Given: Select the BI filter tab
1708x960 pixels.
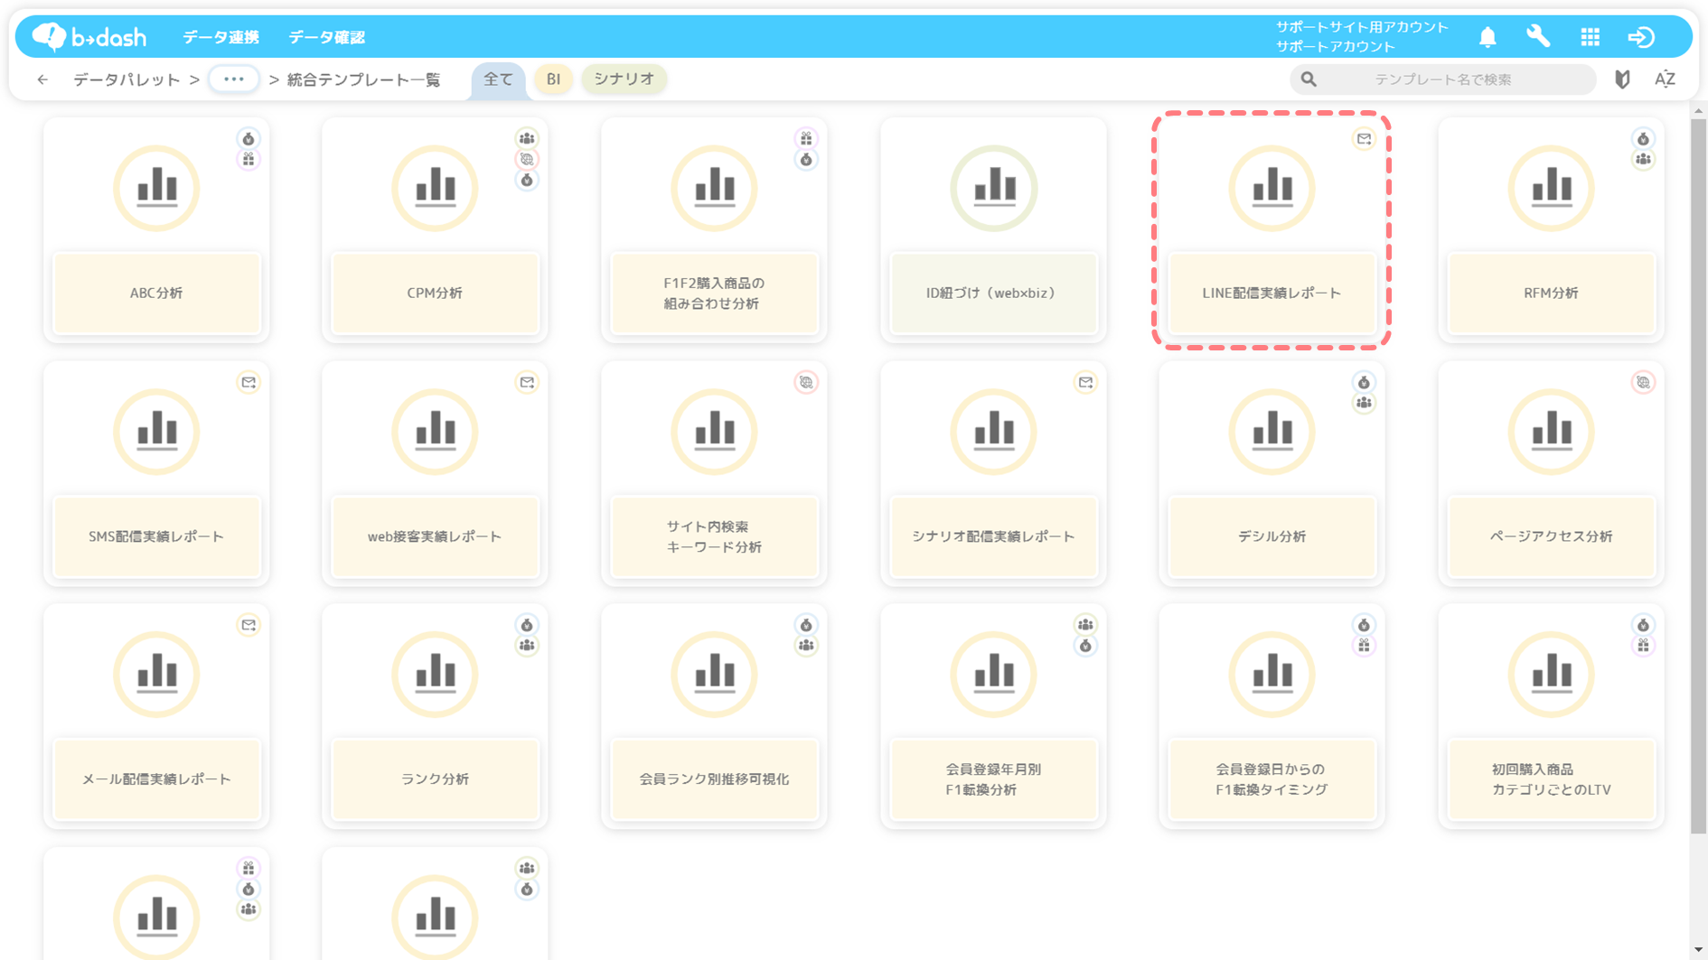Looking at the screenshot, I should [553, 79].
